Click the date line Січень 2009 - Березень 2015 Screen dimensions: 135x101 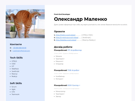tap(63, 74)
